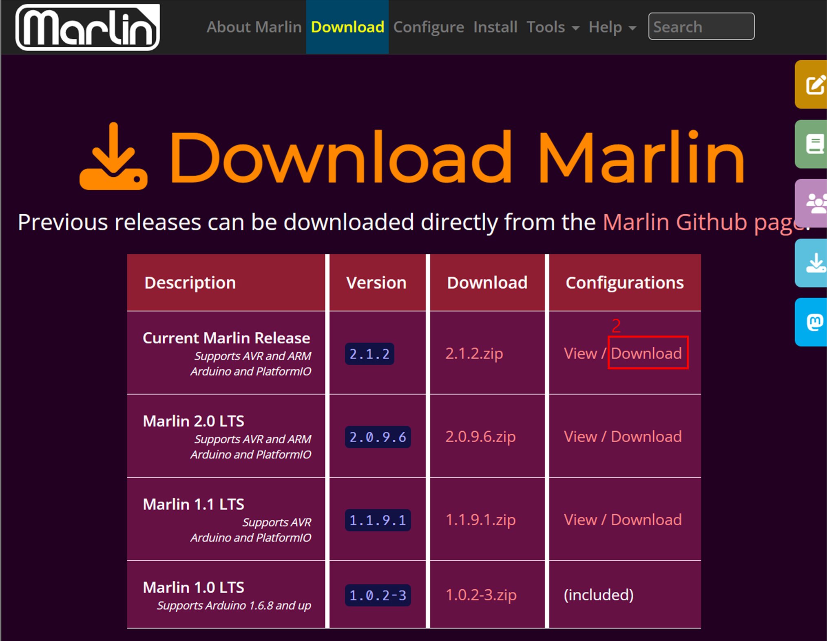Click the 1.0.2-3 version badge
827x641 pixels.
[378, 595]
